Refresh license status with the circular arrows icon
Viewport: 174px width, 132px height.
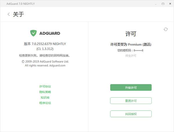(x=166, y=29)
